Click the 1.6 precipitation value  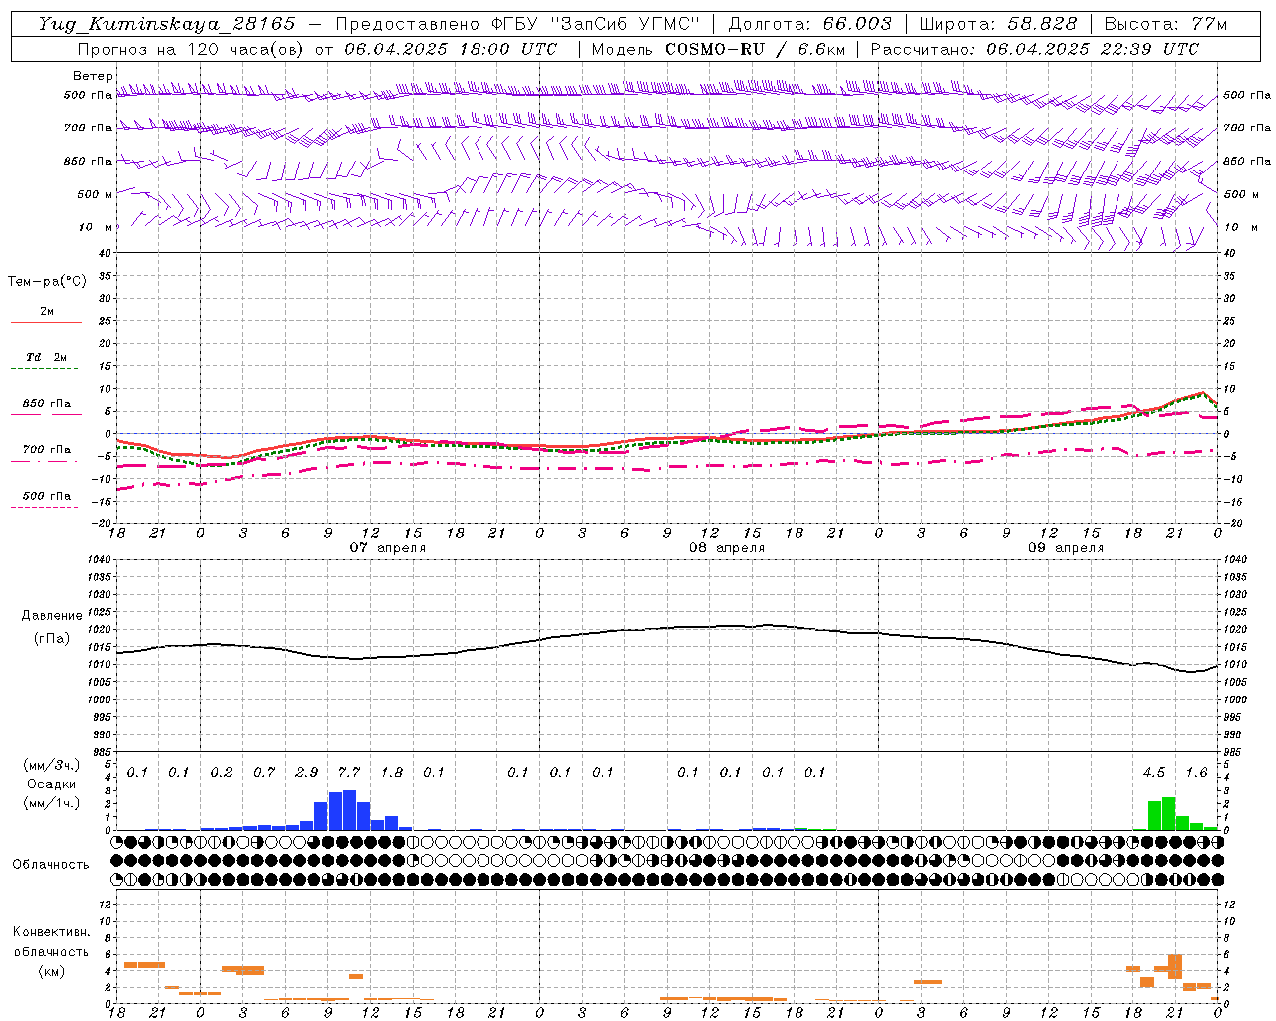click(1197, 773)
